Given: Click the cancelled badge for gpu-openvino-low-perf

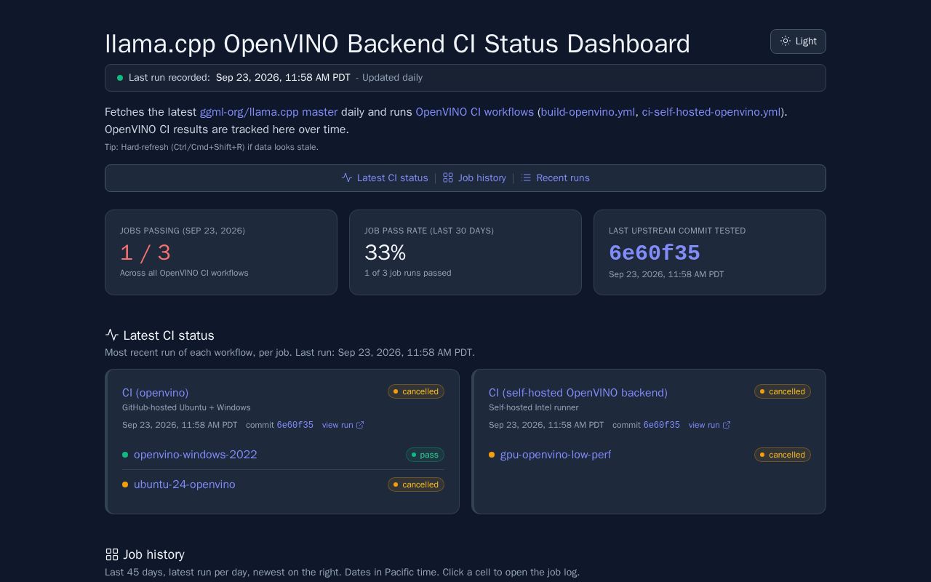Looking at the screenshot, I should click(783, 455).
